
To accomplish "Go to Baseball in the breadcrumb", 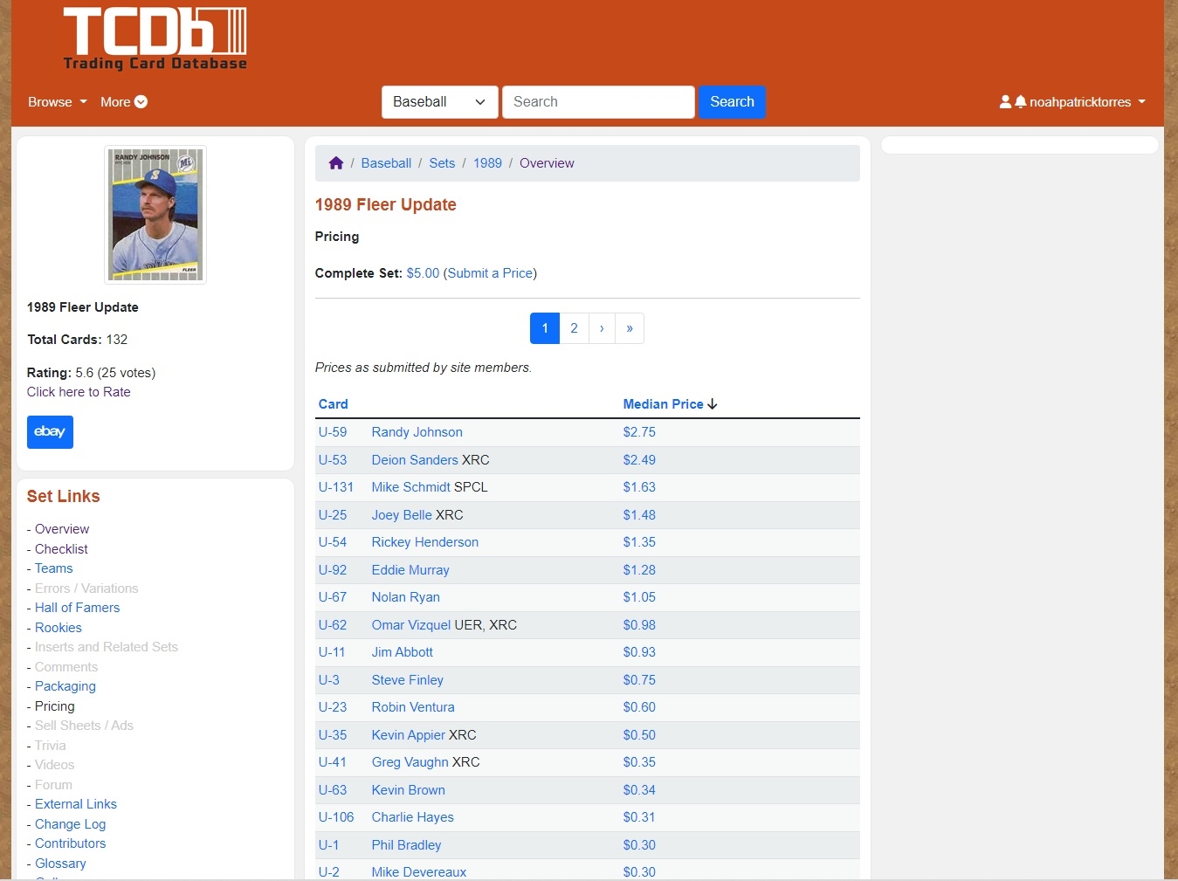I will (386, 163).
